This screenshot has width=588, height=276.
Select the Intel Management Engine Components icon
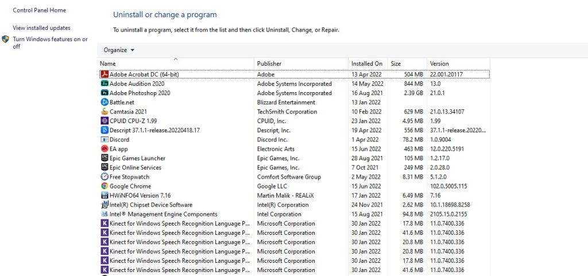(105, 214)
